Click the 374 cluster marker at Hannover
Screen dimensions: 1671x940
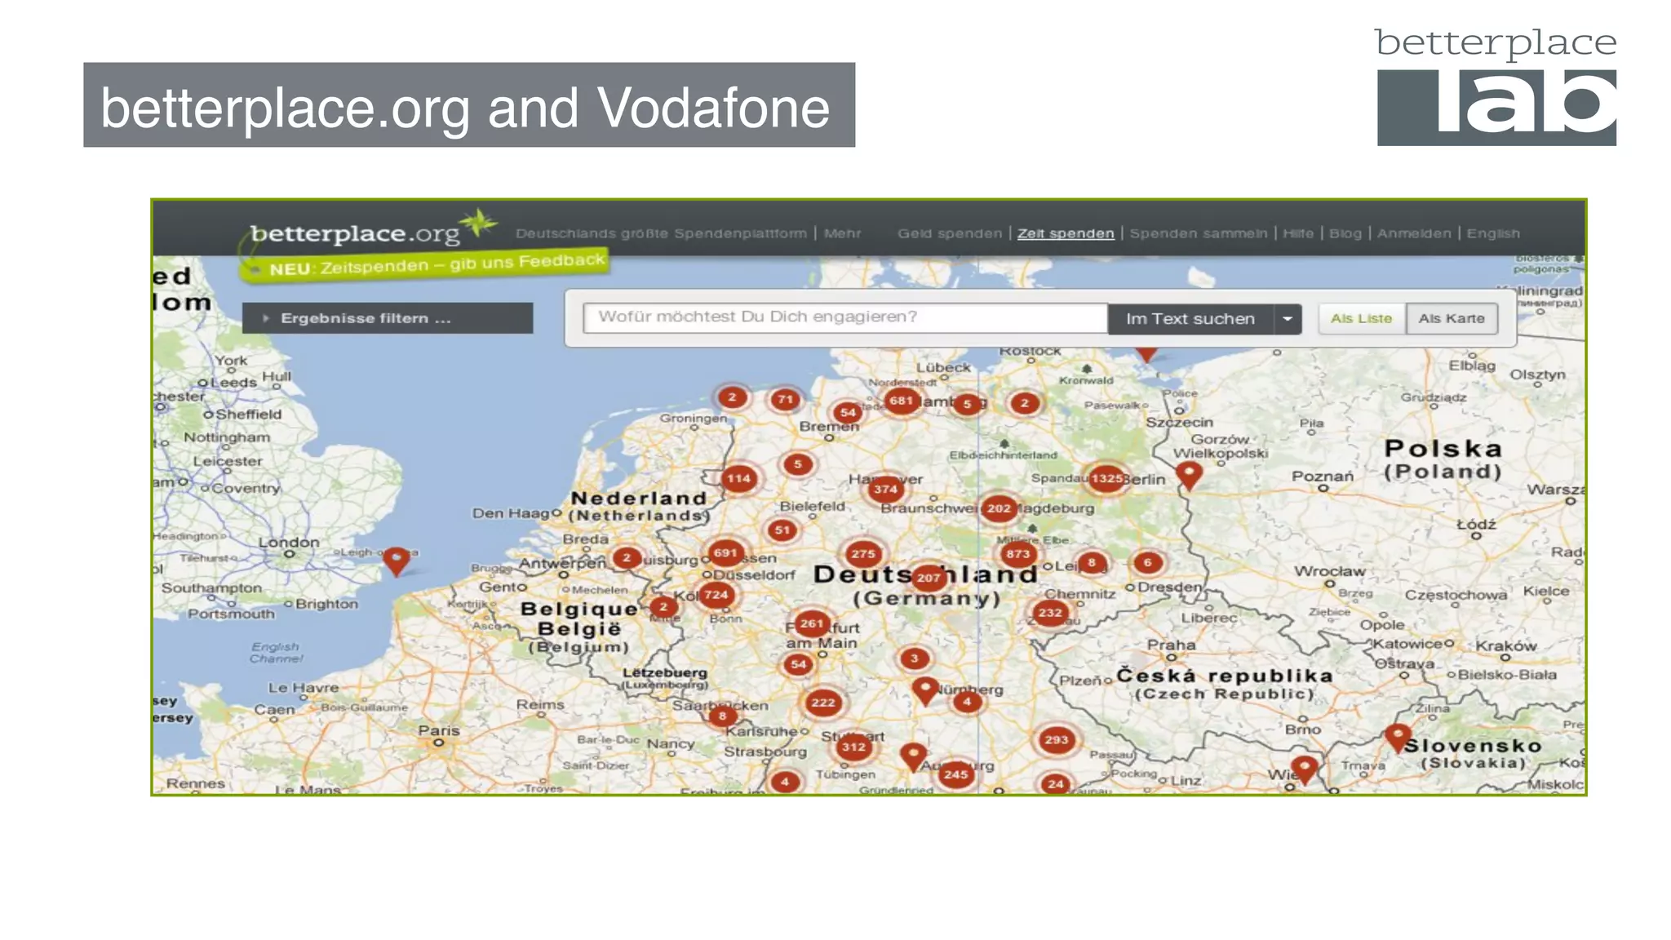coord(885,490)
